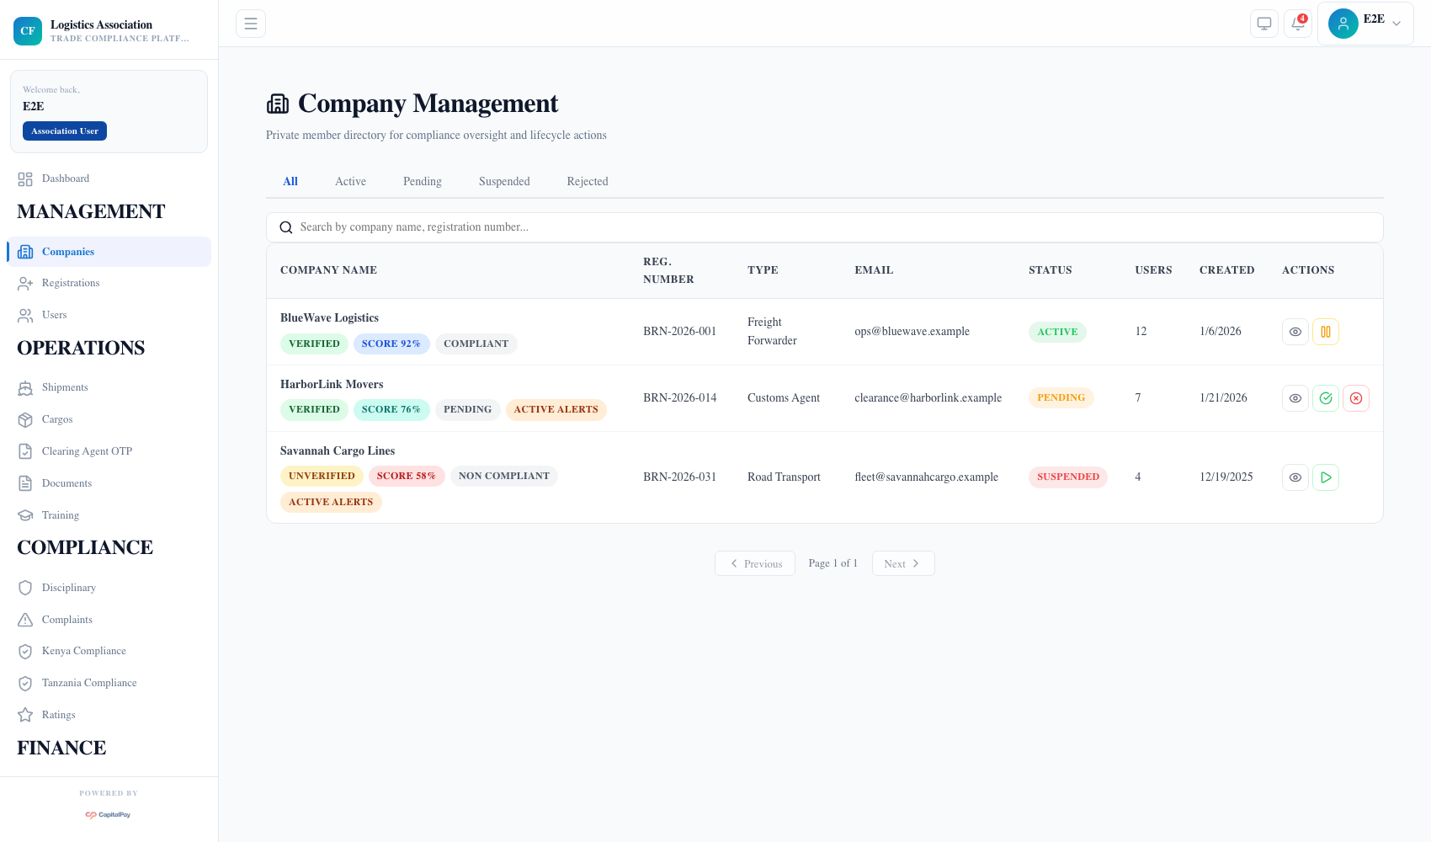
Task: Toggle the hamburger sidebar menu button
Action: click(x=251, y=24)
